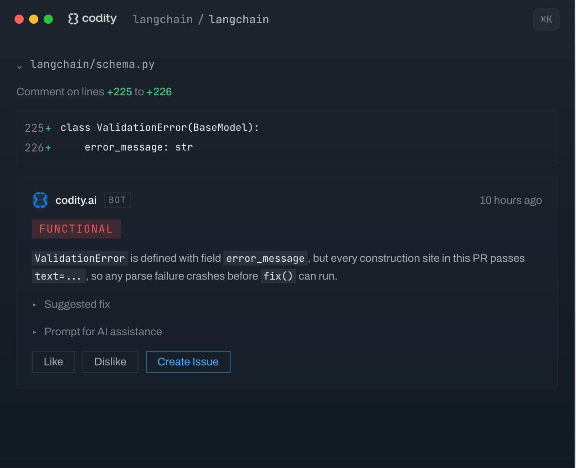
Task: Click the 10 hours ago timestamp
Action: point(511,200)
